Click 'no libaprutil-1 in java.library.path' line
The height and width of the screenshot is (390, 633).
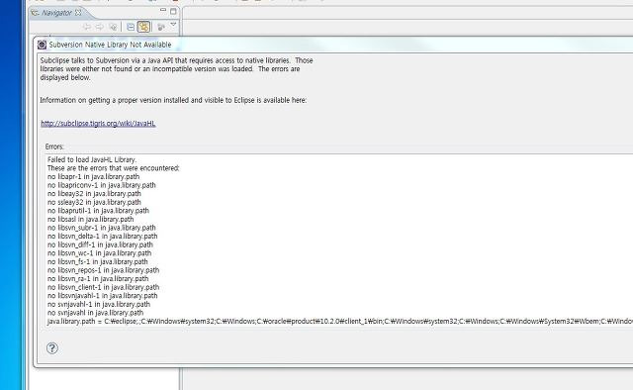98,211
